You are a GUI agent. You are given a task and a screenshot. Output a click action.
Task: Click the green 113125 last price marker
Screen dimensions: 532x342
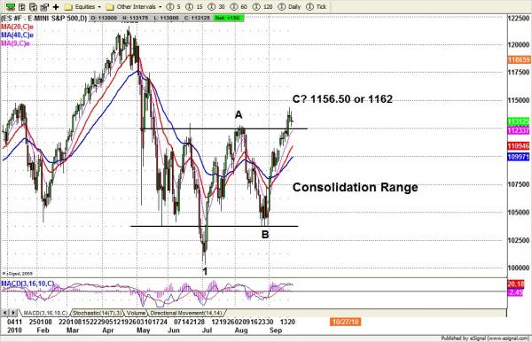point(519,121)
